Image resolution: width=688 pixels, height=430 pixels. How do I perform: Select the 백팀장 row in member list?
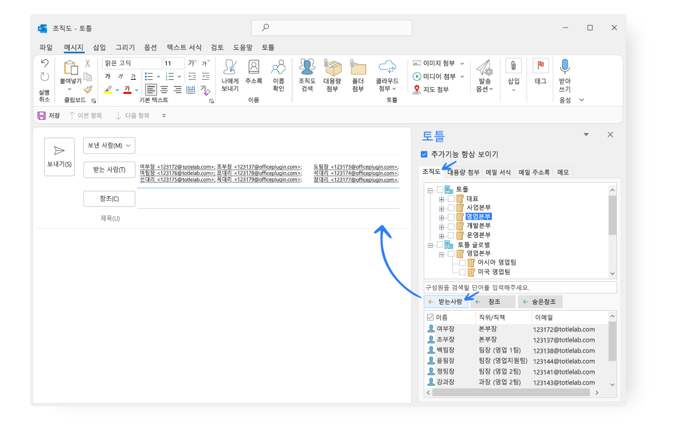point(516,350)
